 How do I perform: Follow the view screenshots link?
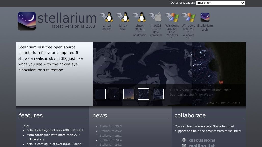(223, 102)
